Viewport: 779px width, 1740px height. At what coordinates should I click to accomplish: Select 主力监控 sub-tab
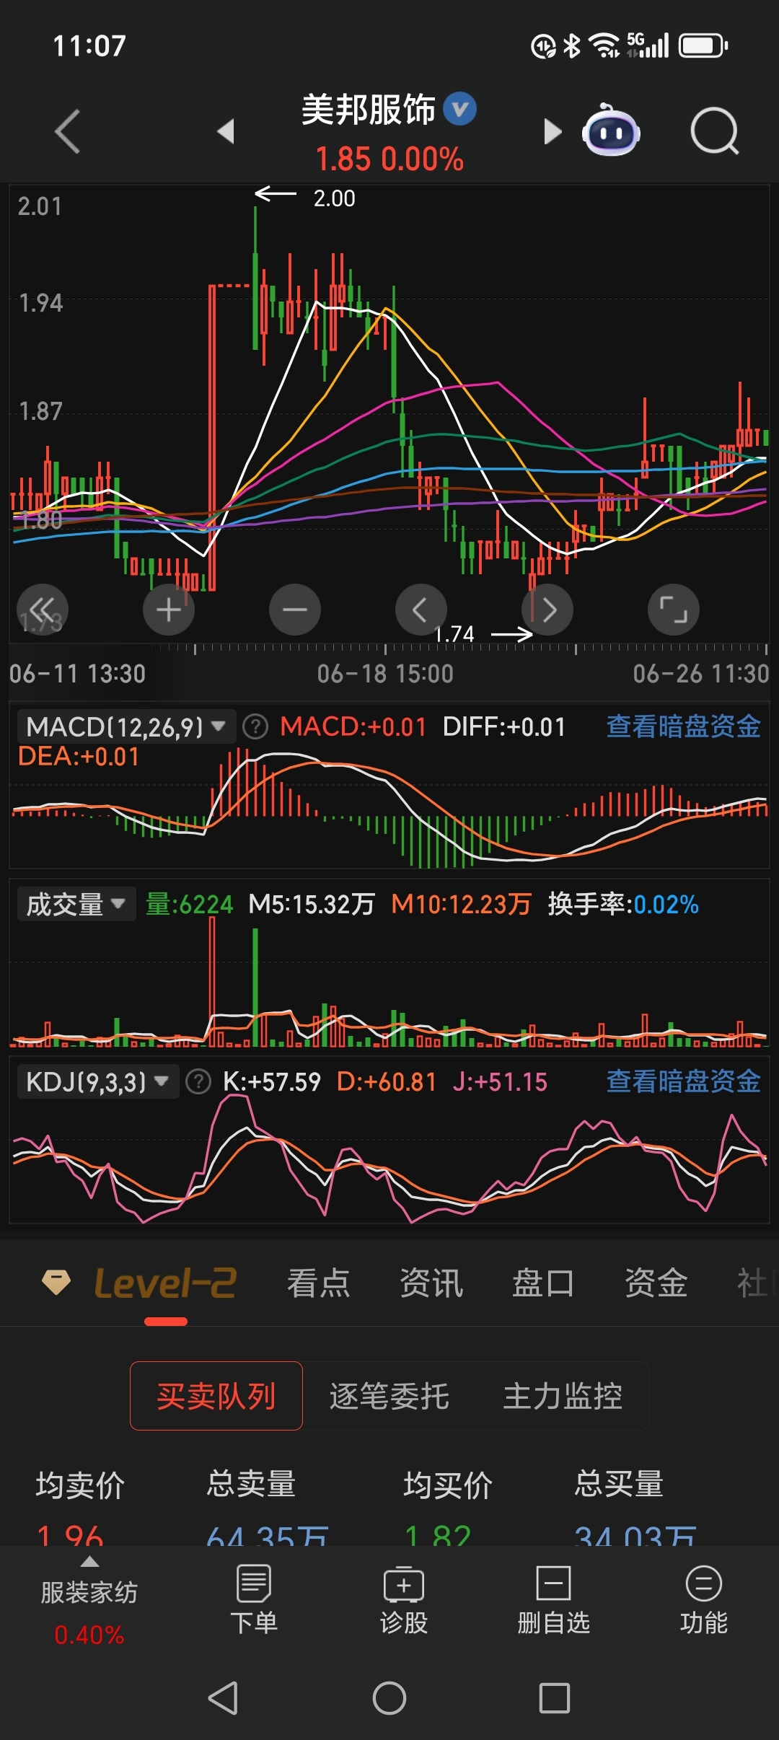(x=563, y=1396)
